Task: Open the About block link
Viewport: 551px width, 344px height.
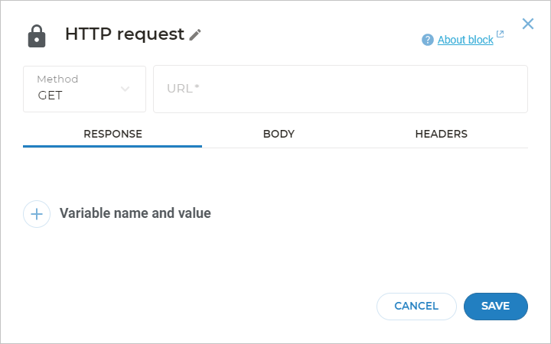Action: [465, 40]
